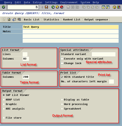
Task: Select the ABAP List radio button
Action: tap(4, 100)
